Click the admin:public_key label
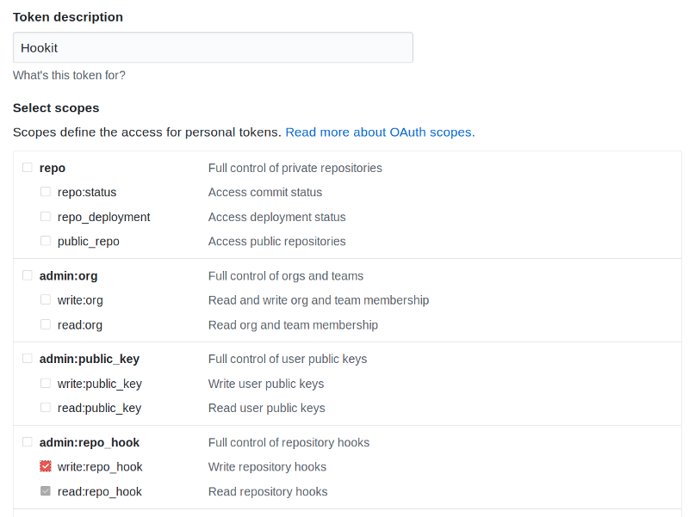The image size is (689, 517). pyautogui.click(x=90, y=360)
